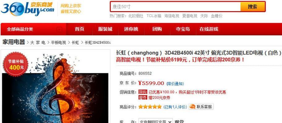Click the 限购 promotion tag icon
The height and width of the screenshot is (123, 282).
[143, 92]
